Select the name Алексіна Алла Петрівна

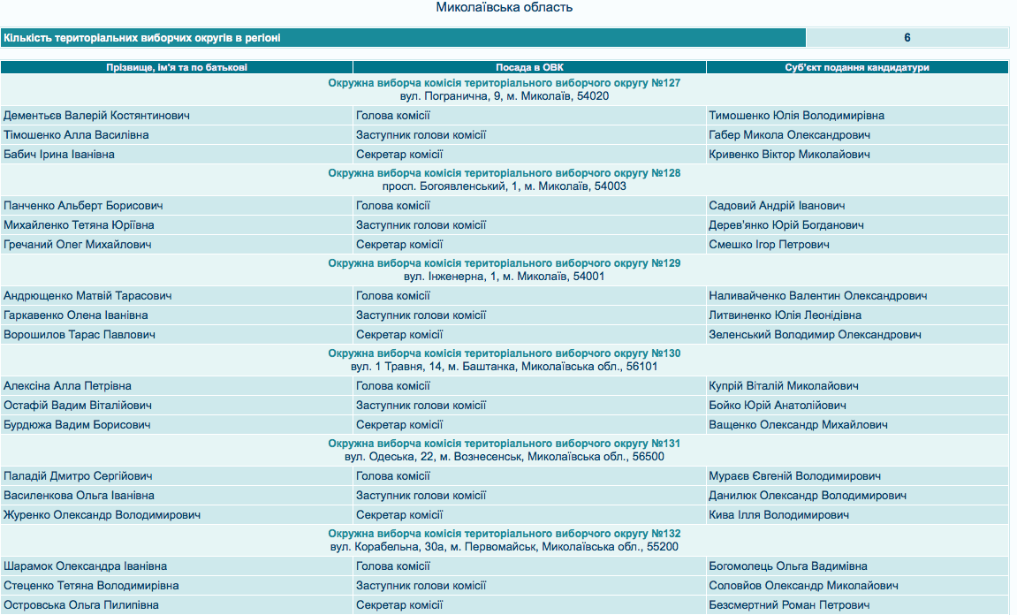[67, 386]
